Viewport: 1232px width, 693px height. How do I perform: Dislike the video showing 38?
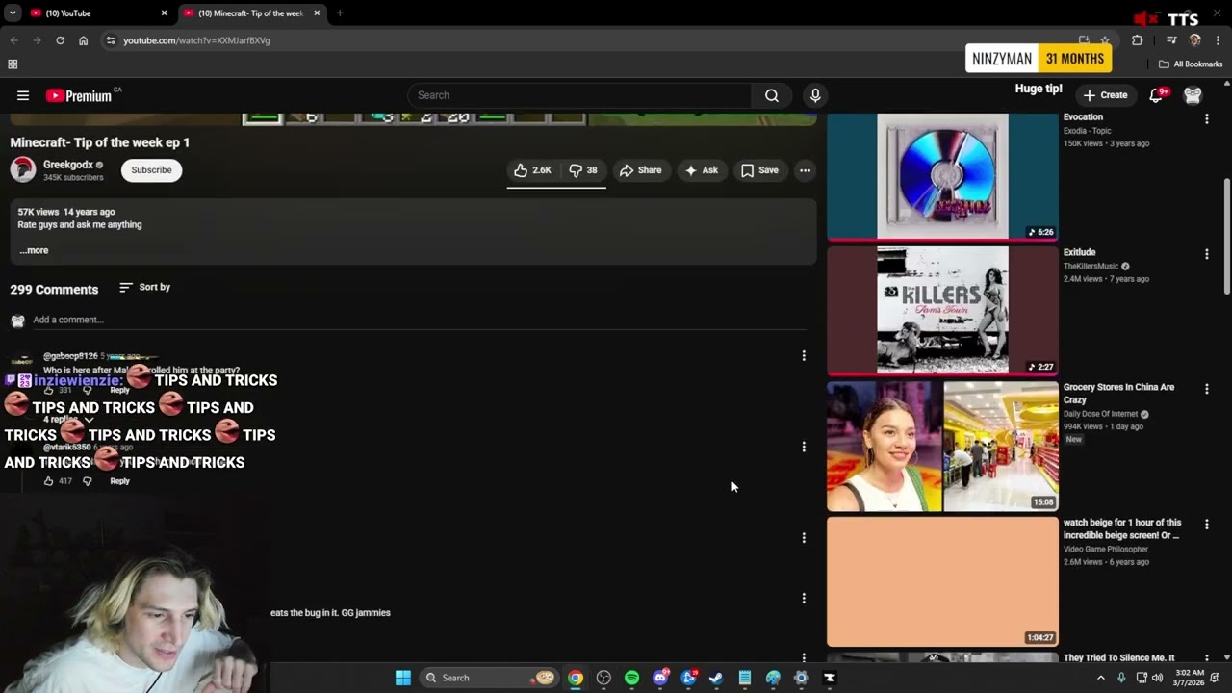[x=583, y=170]
